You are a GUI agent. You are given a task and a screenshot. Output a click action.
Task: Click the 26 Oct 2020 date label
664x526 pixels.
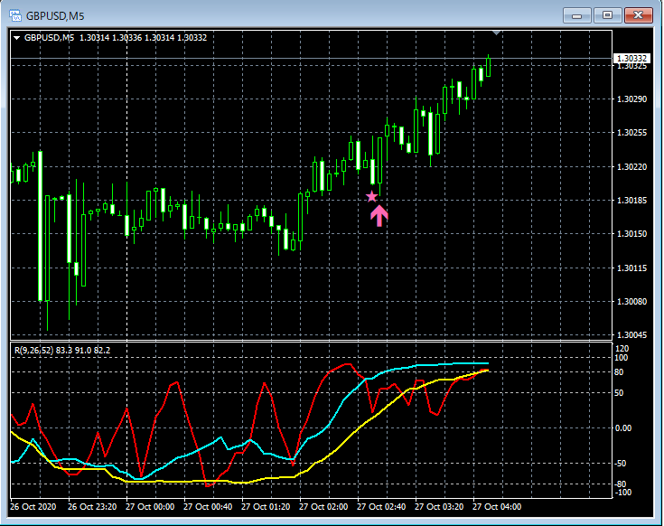pos(33,507)
